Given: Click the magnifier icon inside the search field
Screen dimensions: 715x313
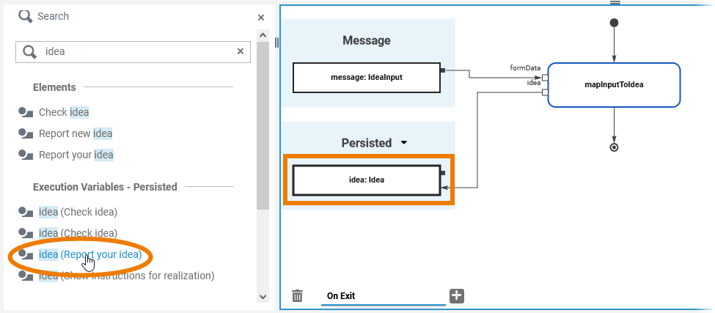Looking at the screenshot, I should click(30, 51).
